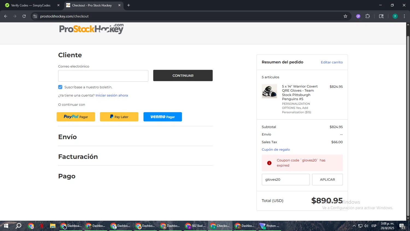Click the Envío section heading

coord(68,137)
